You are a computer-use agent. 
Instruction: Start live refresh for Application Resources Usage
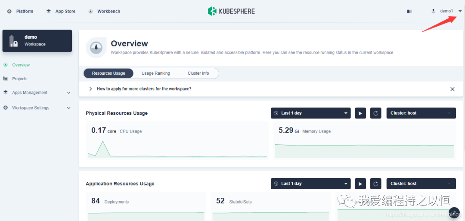(360, 184)
